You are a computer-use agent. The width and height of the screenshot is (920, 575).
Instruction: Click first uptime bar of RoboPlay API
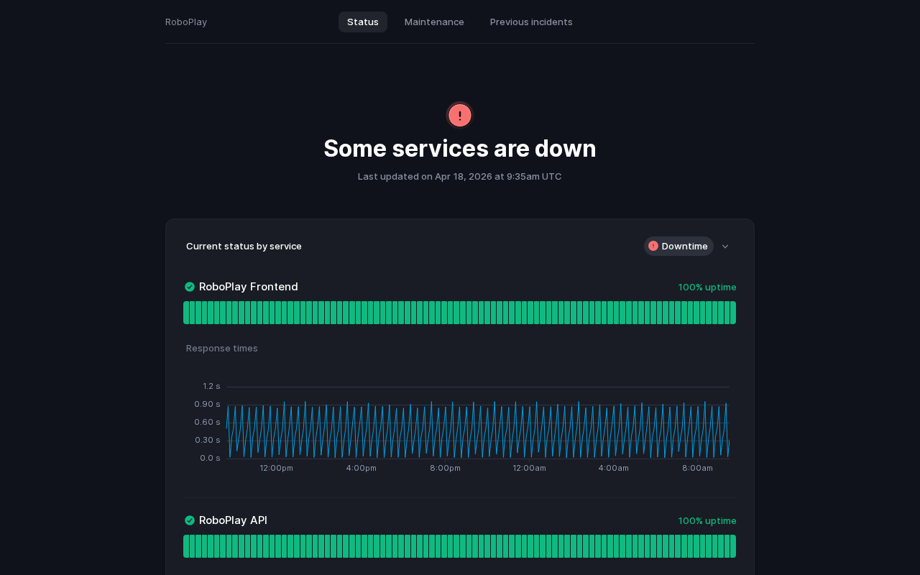[x=186, y=546]
